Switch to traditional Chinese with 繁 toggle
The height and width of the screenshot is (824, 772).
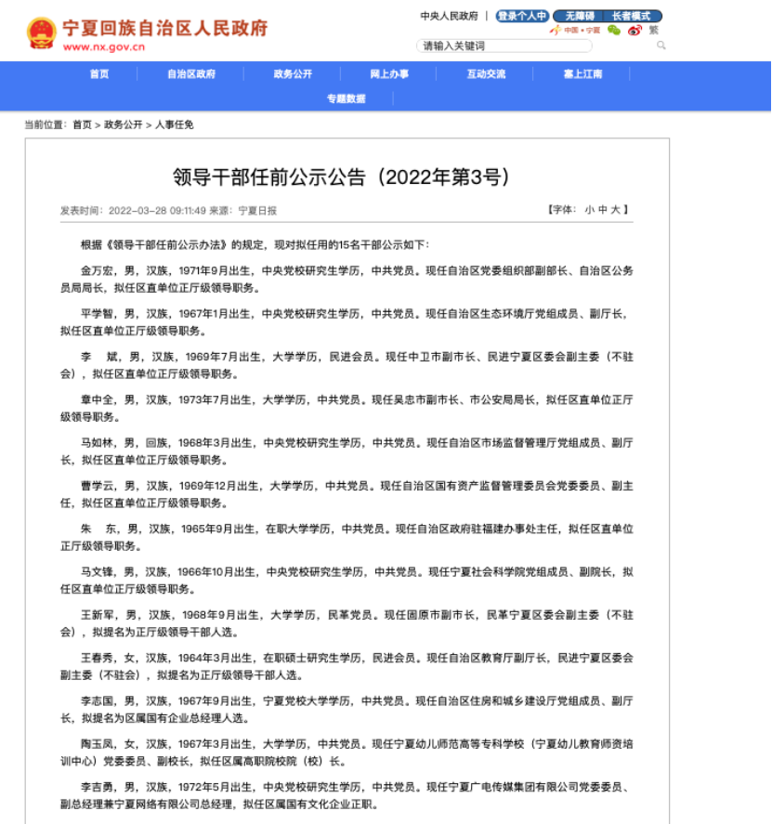656,31
